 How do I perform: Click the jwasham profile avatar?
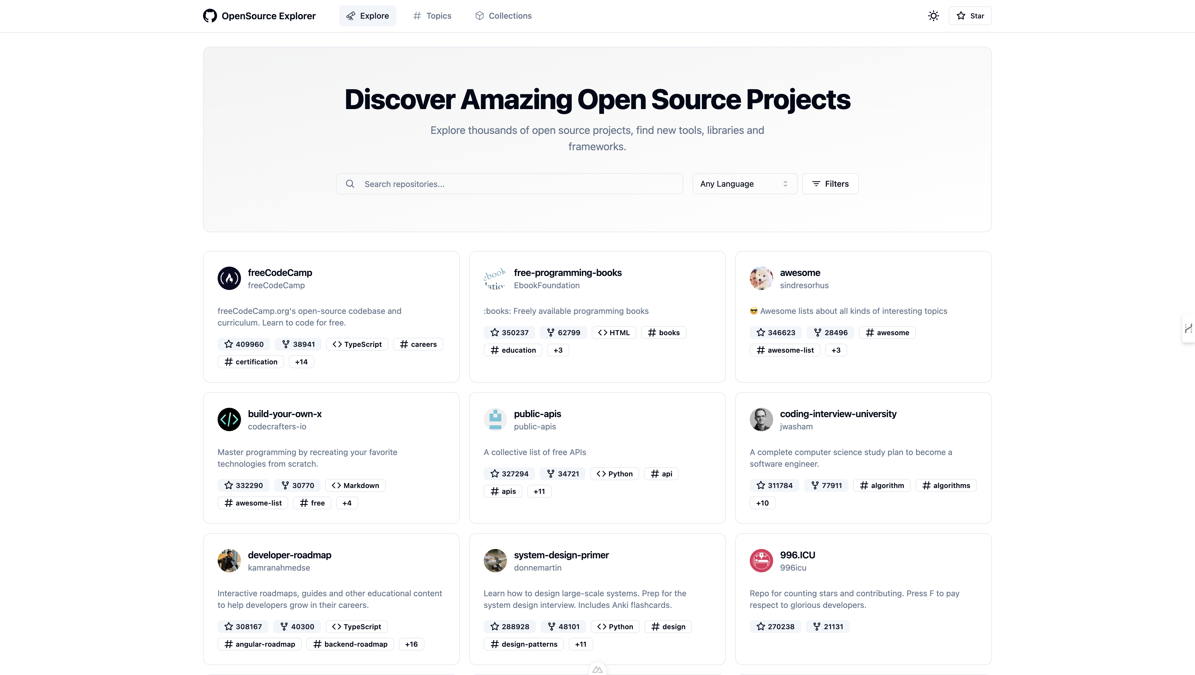pyautogui.click(x=761, y=419)
